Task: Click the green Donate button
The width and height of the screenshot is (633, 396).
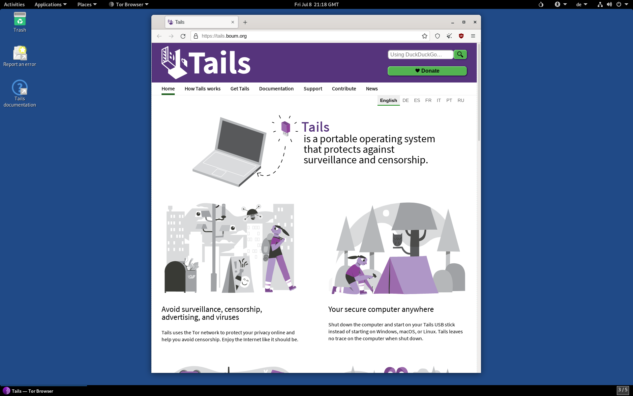Action: tap(427, 71)
